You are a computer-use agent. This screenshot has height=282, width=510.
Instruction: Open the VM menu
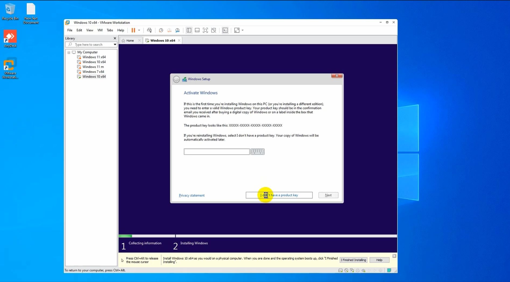[x=100, y=30]
